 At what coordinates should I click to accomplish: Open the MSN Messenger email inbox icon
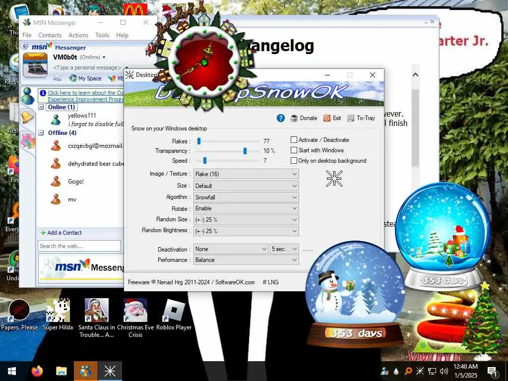(x=57, y=78)
